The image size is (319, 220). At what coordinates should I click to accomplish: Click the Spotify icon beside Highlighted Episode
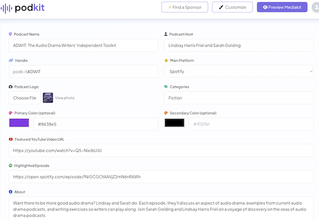(x=11, y=165)
